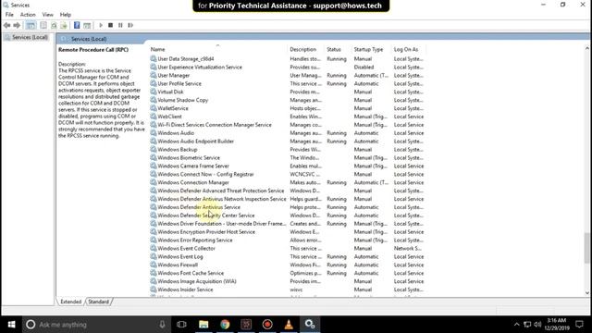Select Windows Backup service

(x=287, y=150)
